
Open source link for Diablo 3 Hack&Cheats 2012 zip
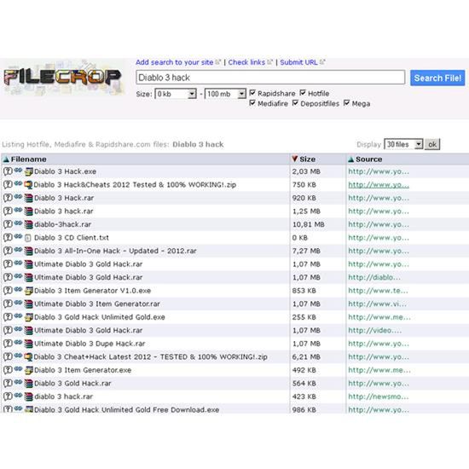[379, 185]
